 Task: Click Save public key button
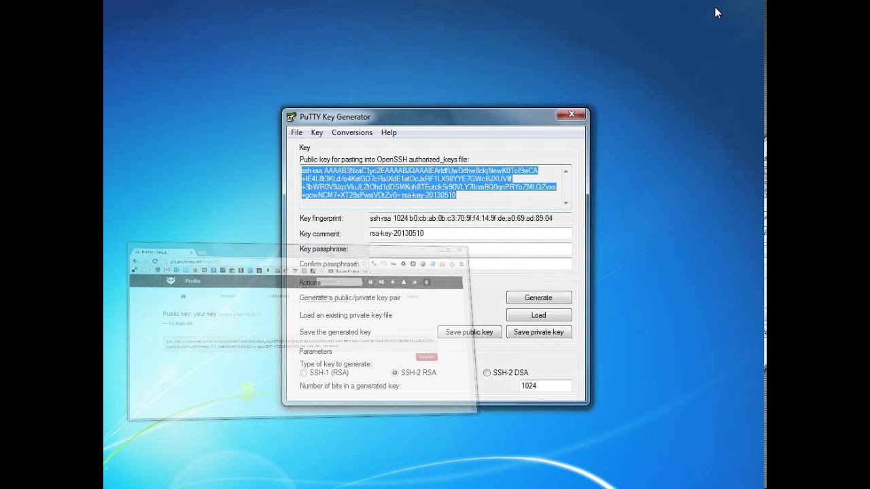(469, 332)
